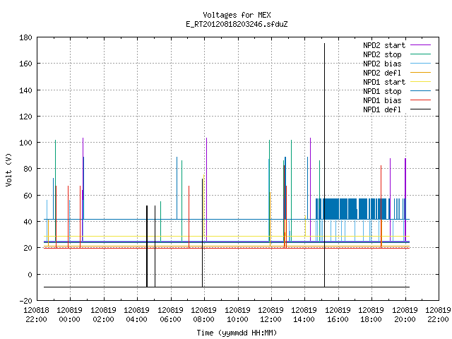Pick the dark blue line sample beside NPD1 stop
This screenshot has width=452, height=339.
tap(420, 91)
